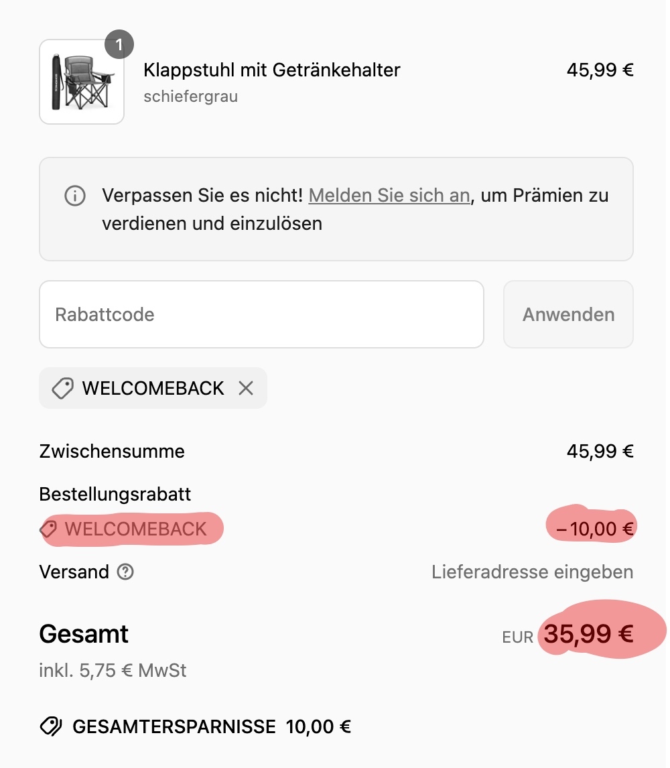Click the Zwischensumme label

[x=112, y=451]
